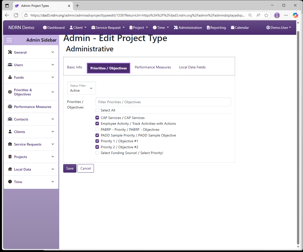Expand the Projects sidebar section chevron
303x252 pixels.
(x=53, y=157)
